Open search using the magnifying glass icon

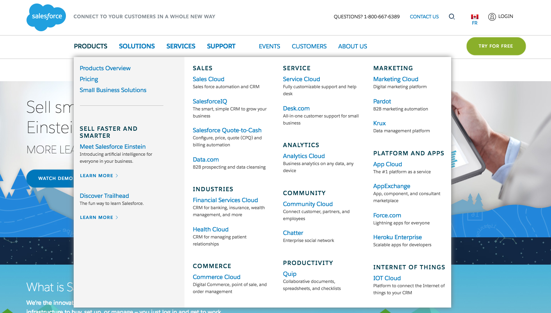(x=452, y=17)
